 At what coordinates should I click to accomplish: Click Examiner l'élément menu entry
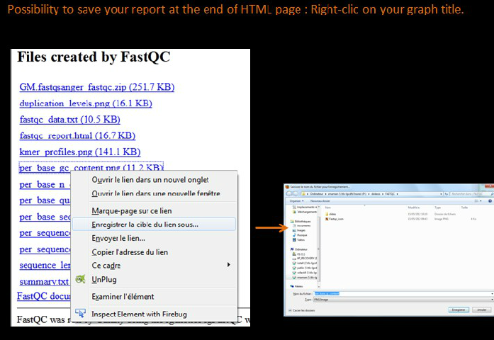coord(123,296)
